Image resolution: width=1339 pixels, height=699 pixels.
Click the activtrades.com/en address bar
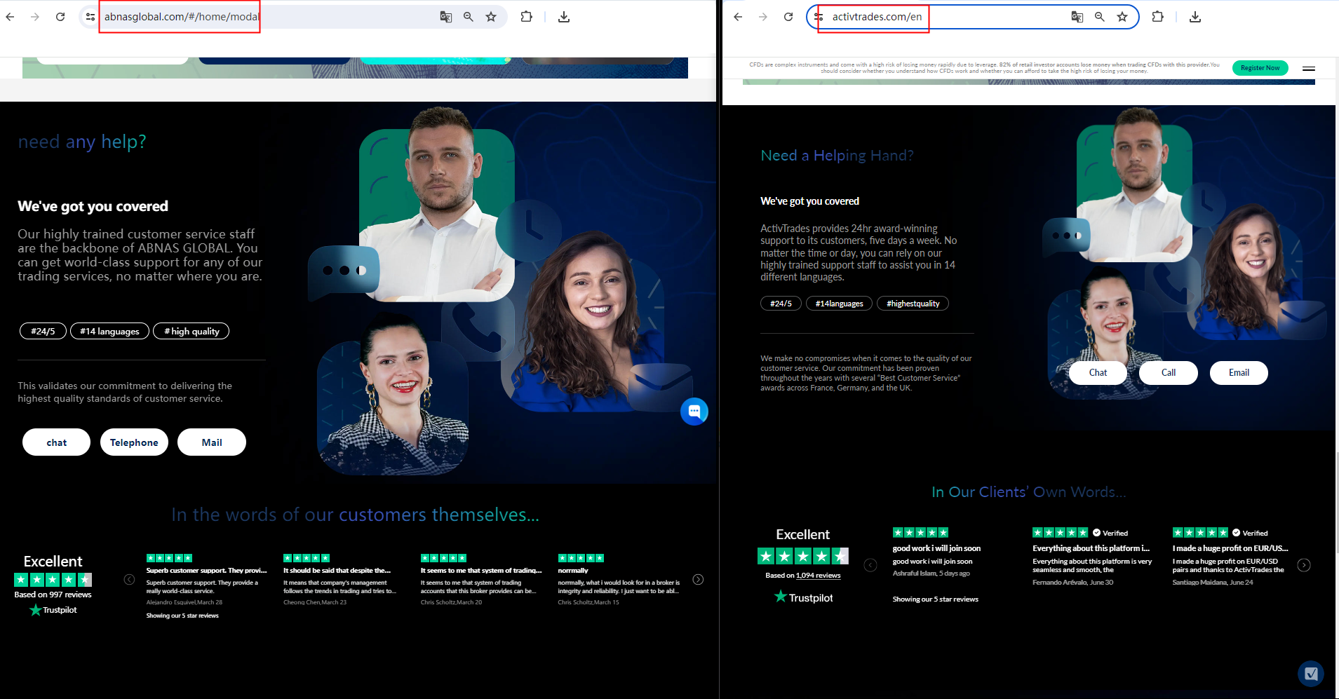click(947, 17)
